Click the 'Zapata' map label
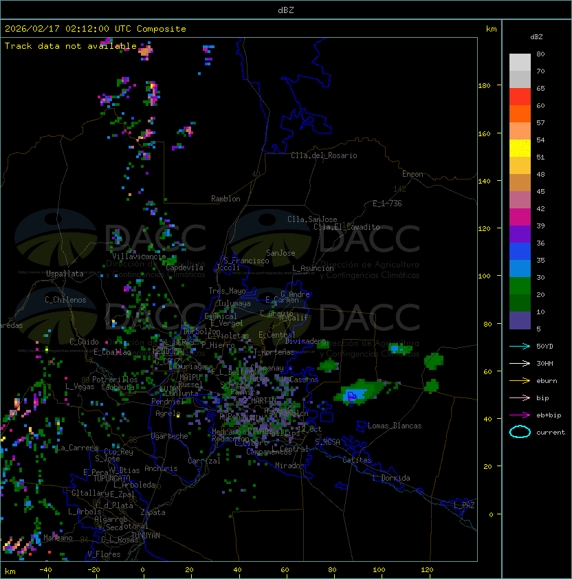The image size is (572, 579). 153,512
